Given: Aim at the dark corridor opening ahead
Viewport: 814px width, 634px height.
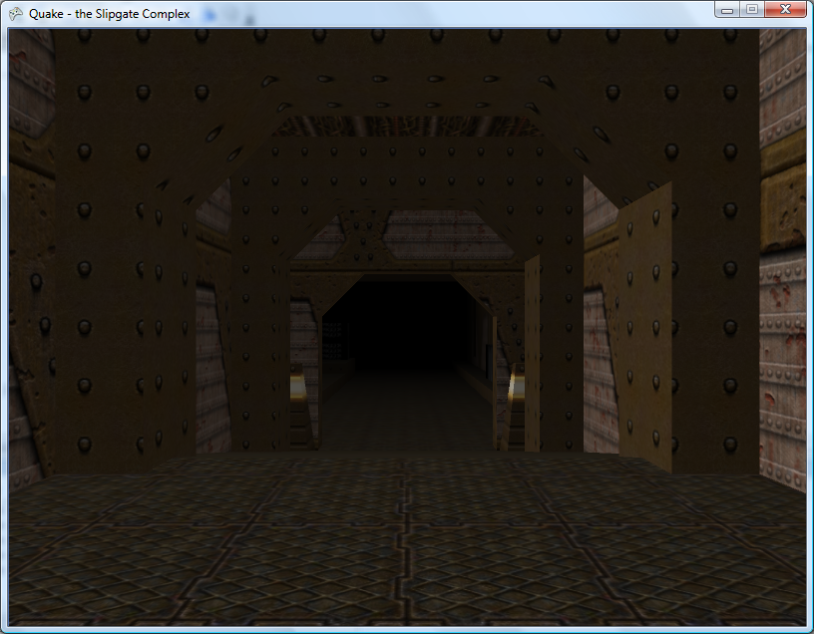Looking at the screenshot, I should pos(404,329).
